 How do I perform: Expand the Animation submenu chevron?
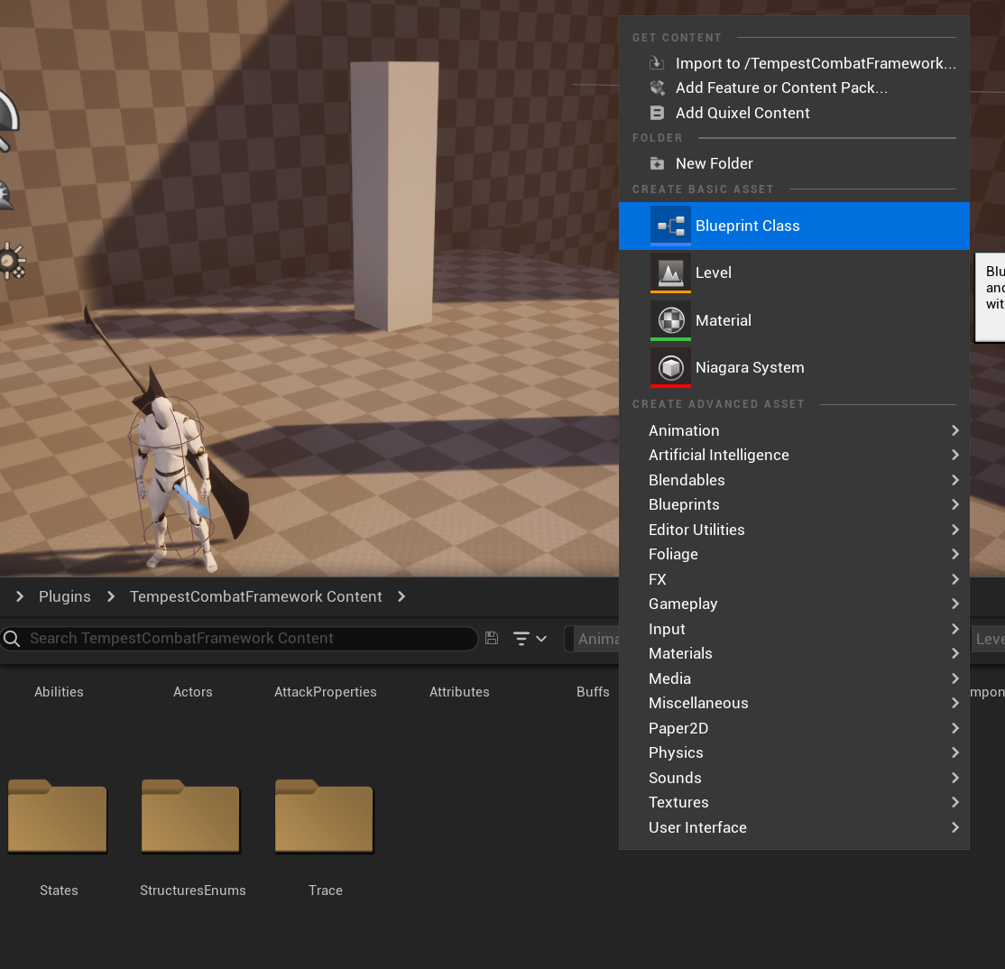click(x=954, y=430)
